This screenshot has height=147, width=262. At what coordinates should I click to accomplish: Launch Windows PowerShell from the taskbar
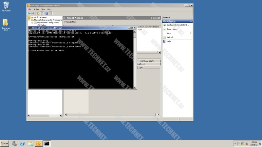pyautogui.click(x=22, y=143)
